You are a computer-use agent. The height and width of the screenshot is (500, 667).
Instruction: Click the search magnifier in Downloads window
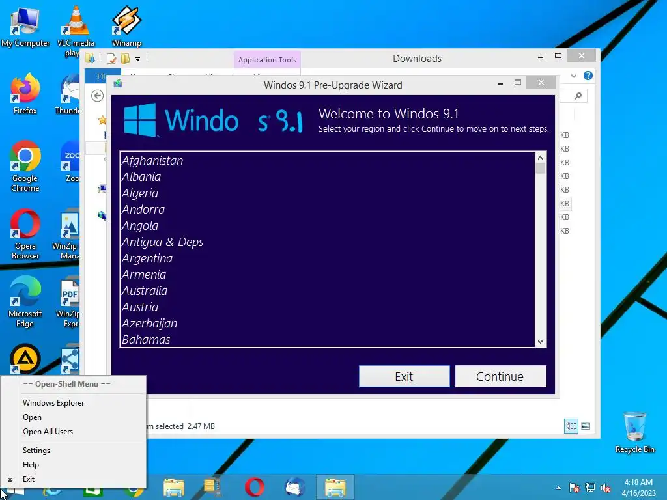tap(578, 96)
